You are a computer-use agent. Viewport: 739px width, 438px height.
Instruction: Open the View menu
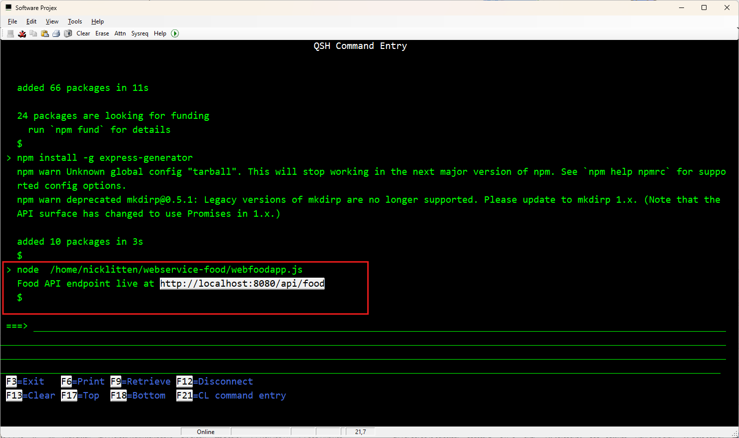coord(52,21)
